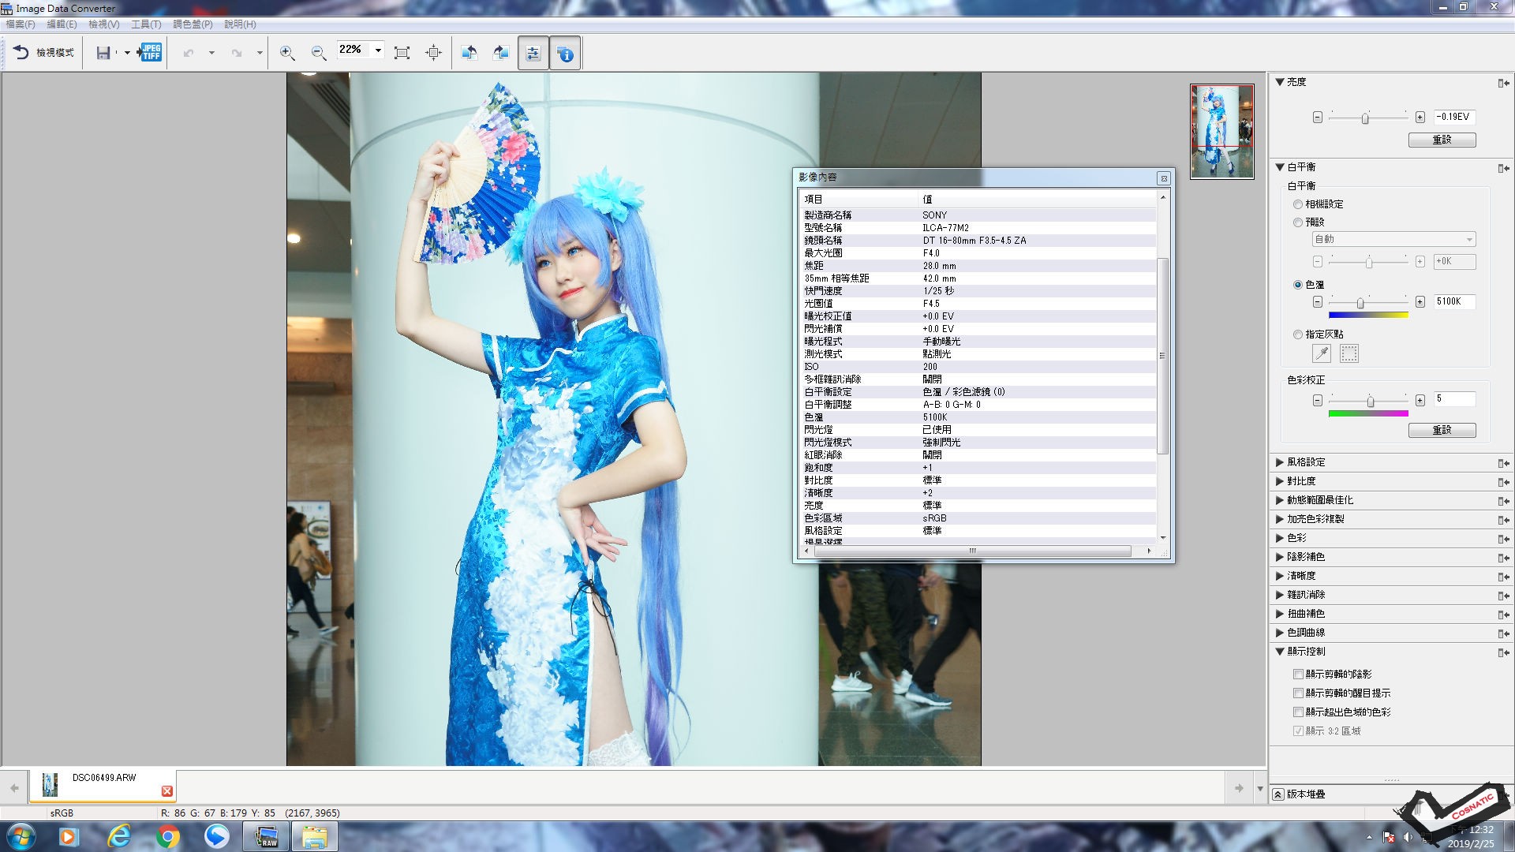Image resolution: width=1515 pixels, height=852 pixels.
Task: Enable 顯示超出色域的色彩 checkbox
Action: tap(1298, 712)
